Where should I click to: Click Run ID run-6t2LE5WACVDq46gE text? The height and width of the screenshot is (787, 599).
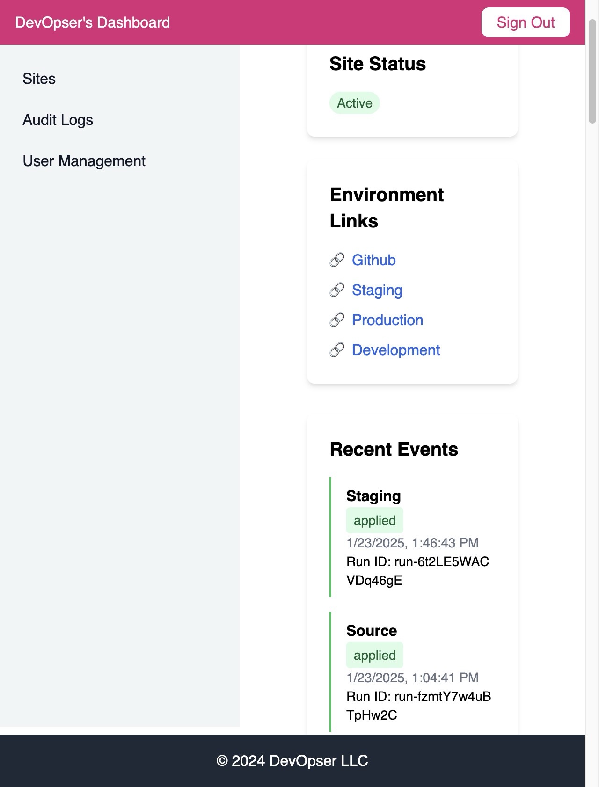(x=417, y=571)
